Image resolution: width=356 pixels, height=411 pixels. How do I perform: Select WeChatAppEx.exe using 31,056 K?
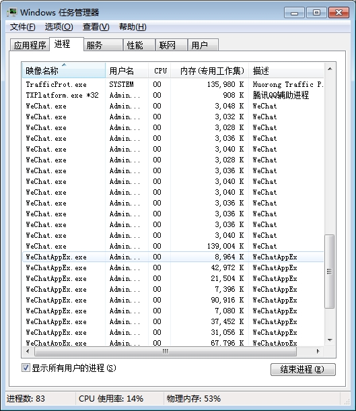173,332
